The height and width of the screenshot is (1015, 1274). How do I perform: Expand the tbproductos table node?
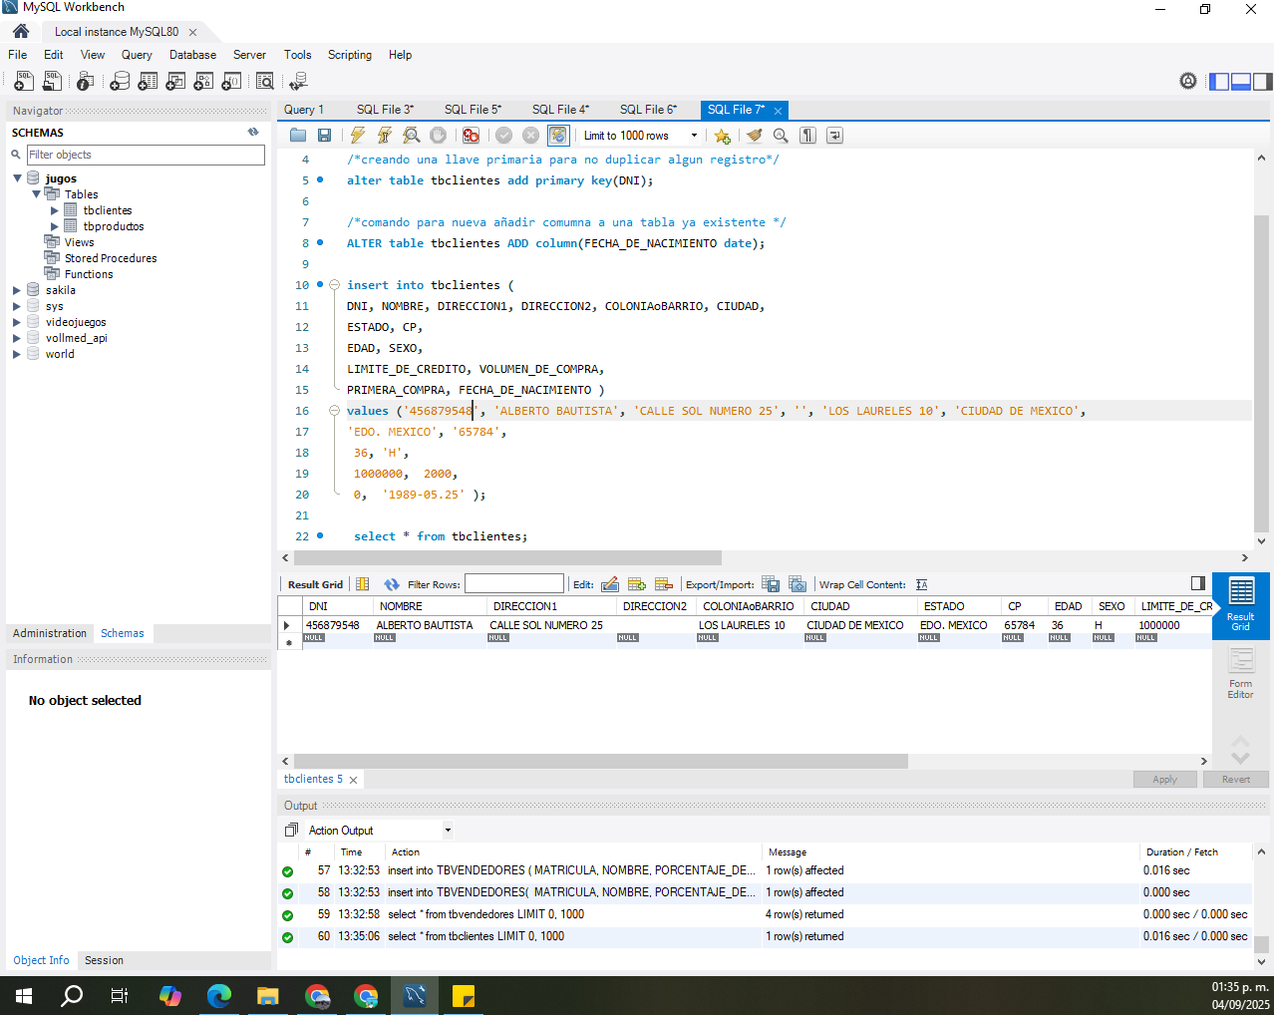(55, 226)
